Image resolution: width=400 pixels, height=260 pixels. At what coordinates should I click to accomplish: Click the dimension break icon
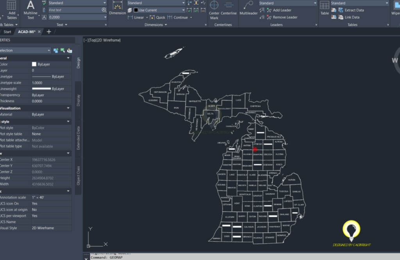click(189, 3)
